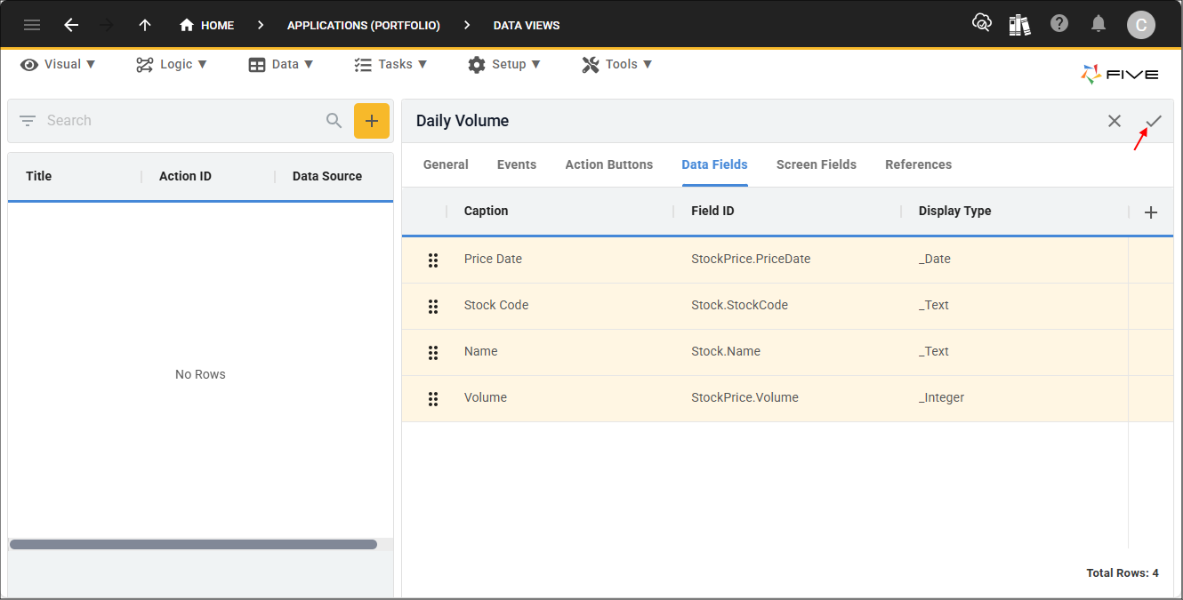Image resolution: width=1183 pixels, height=600 pixels.
Task: Expand the Data menu
Action: (281, 64)
